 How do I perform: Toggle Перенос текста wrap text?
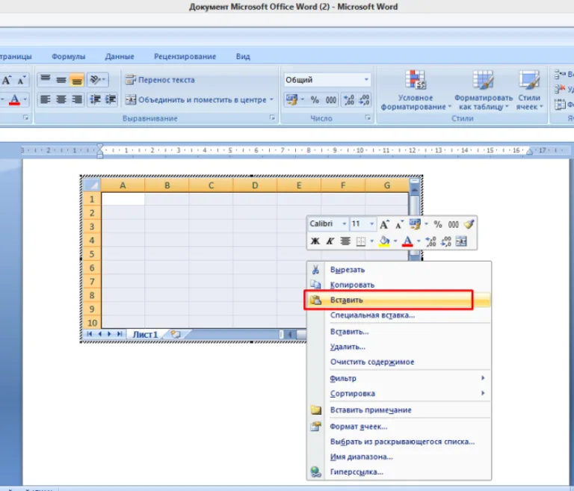point(161,80)
